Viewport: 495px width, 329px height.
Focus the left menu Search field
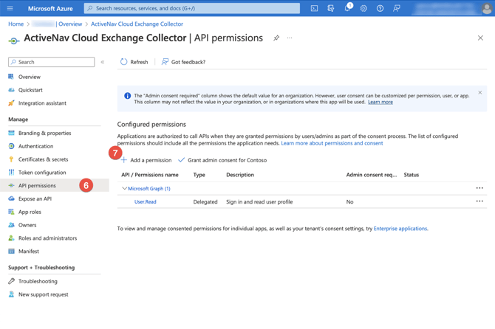coord(52,62)
